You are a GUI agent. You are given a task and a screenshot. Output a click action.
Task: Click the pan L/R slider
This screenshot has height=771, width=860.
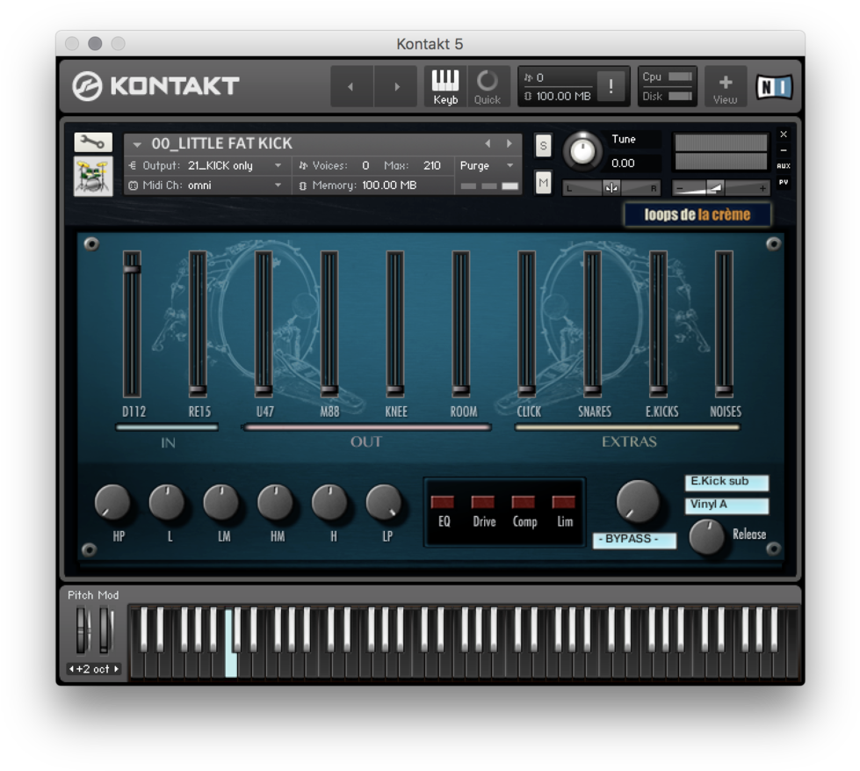pyautogui.click(x=611, y=188)
